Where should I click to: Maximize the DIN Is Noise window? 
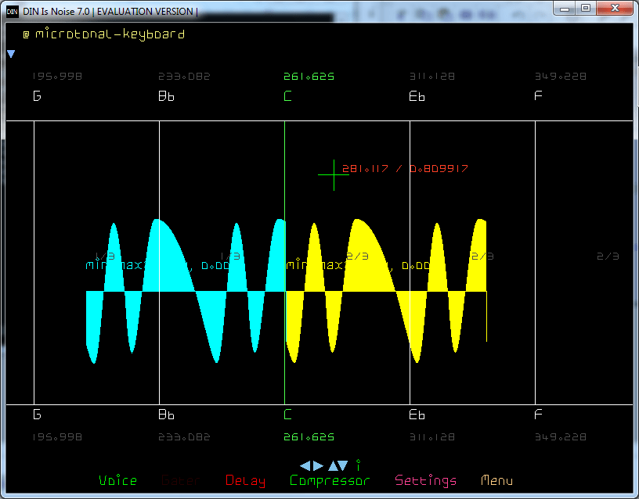[585, 8]
